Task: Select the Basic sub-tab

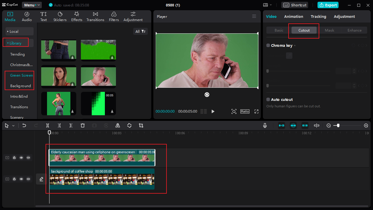Action: point(279,30)
